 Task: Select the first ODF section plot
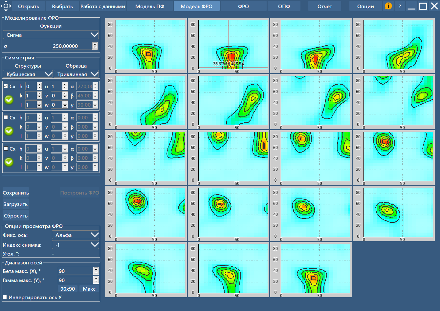click(146, 46)
